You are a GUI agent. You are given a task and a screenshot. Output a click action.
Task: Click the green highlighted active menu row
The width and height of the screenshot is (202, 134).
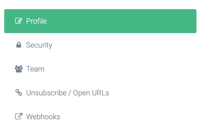pyautogui.click(x=100, y=21)
